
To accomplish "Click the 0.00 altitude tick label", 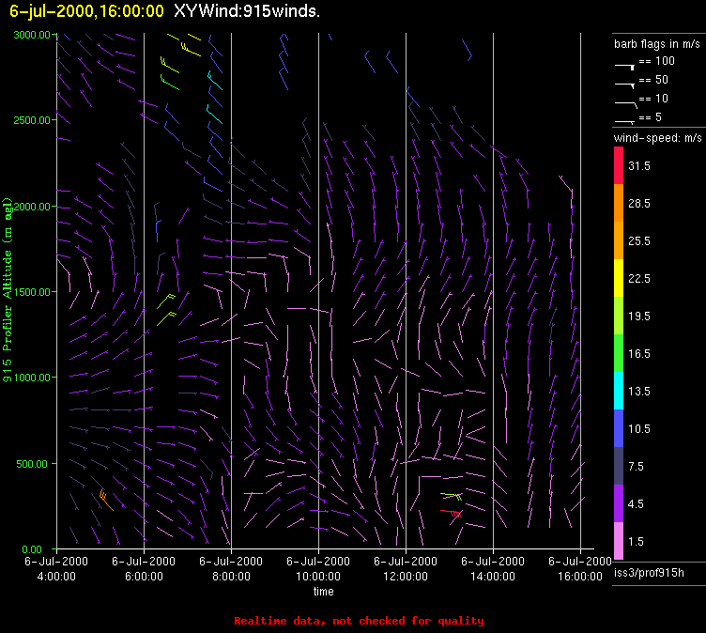I will point(34,549).
